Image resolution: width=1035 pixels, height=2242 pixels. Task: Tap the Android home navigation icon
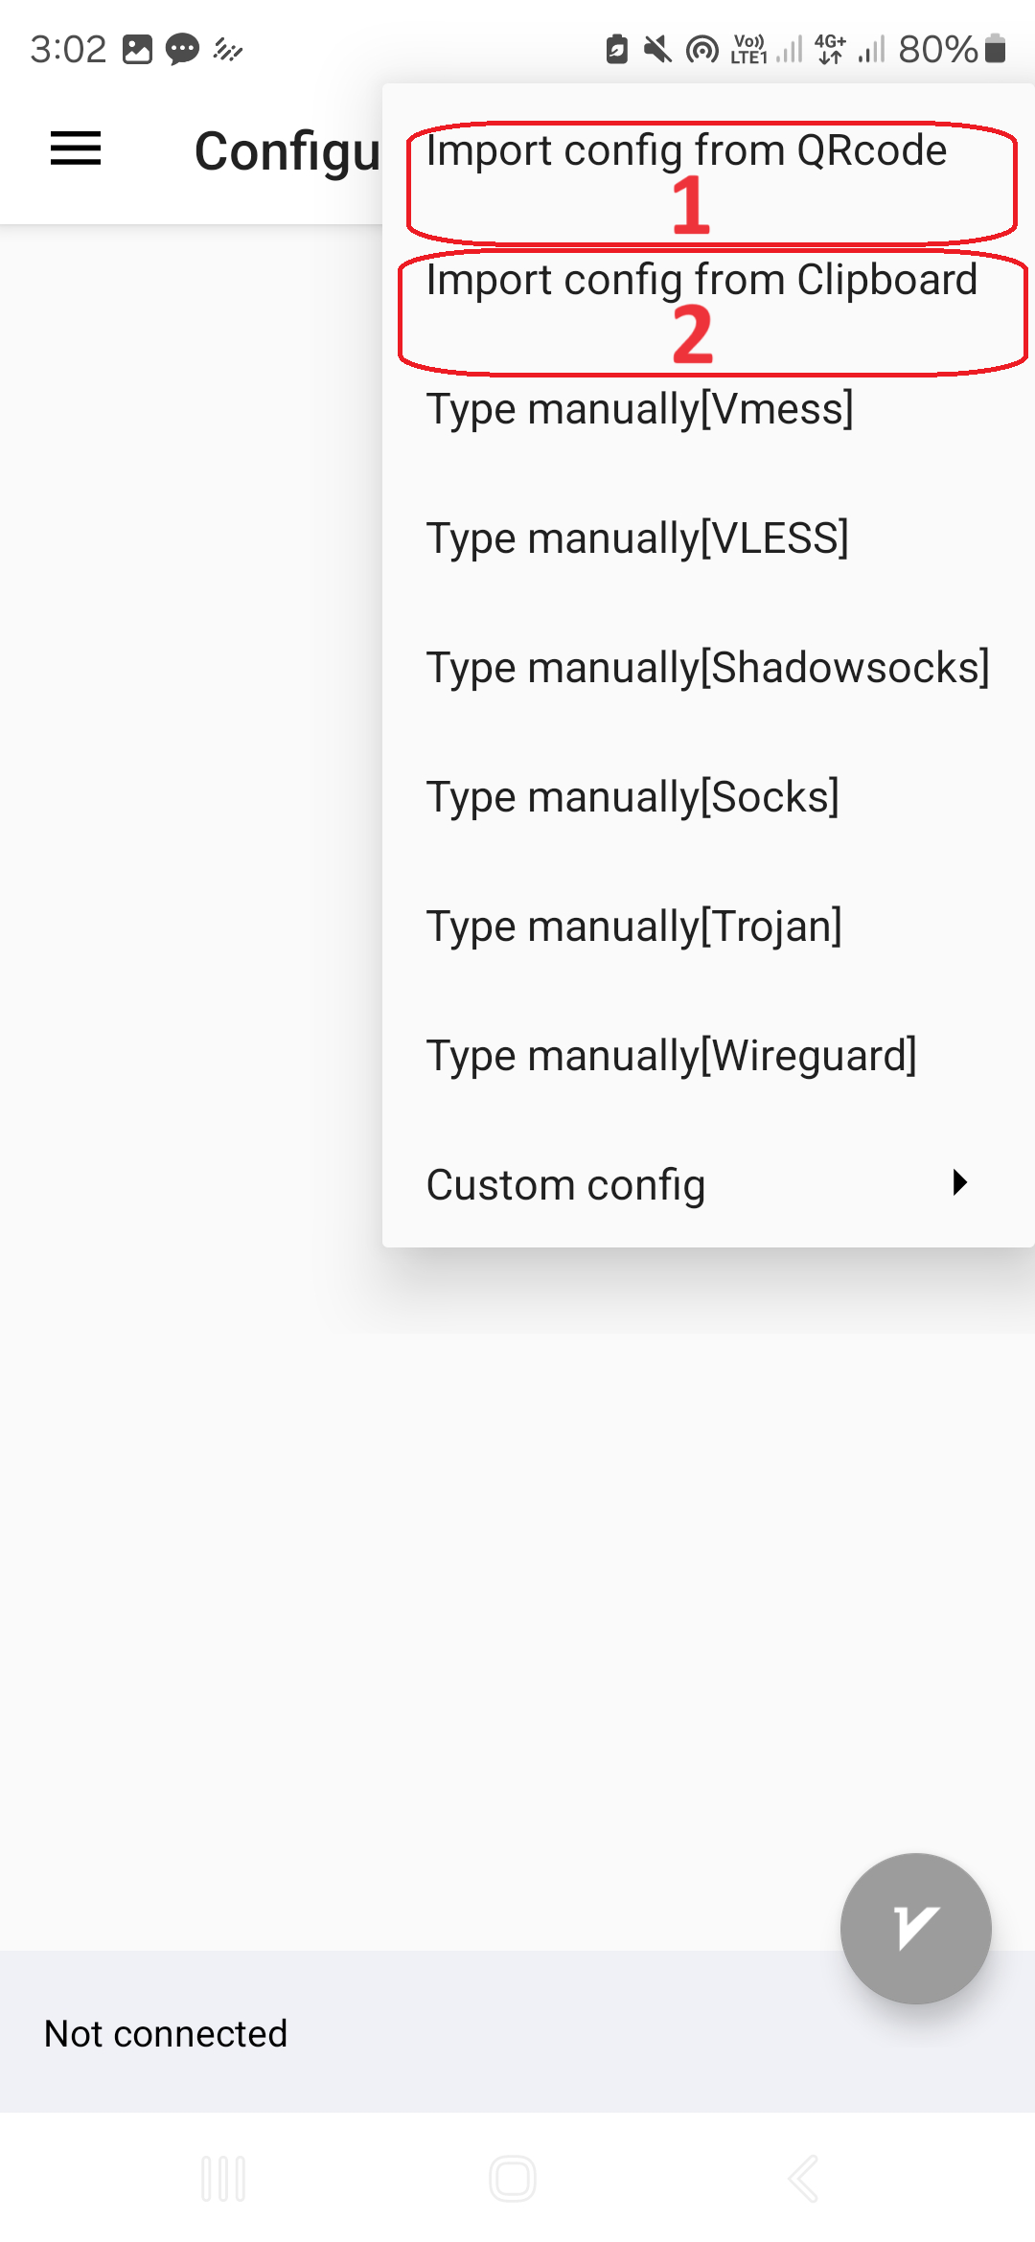pos(513,2179)
